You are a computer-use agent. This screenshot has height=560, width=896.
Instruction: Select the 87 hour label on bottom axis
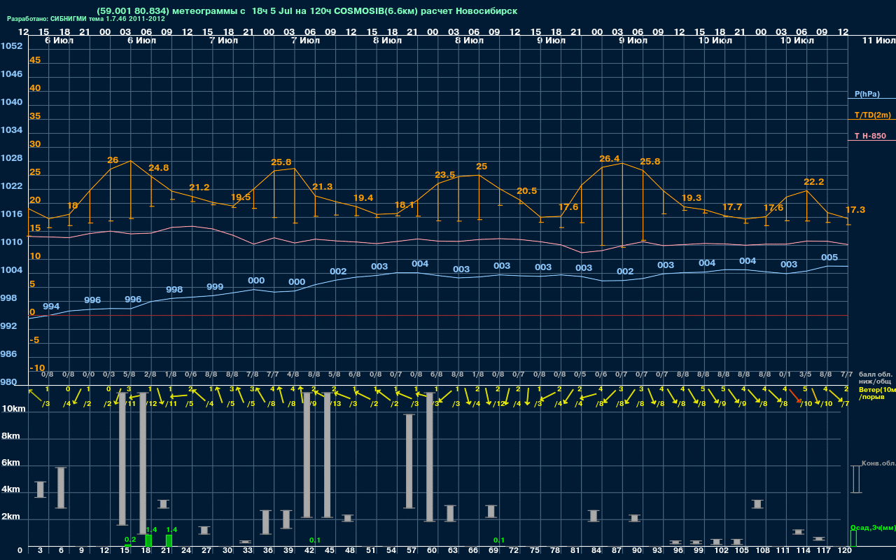(617, 551)
